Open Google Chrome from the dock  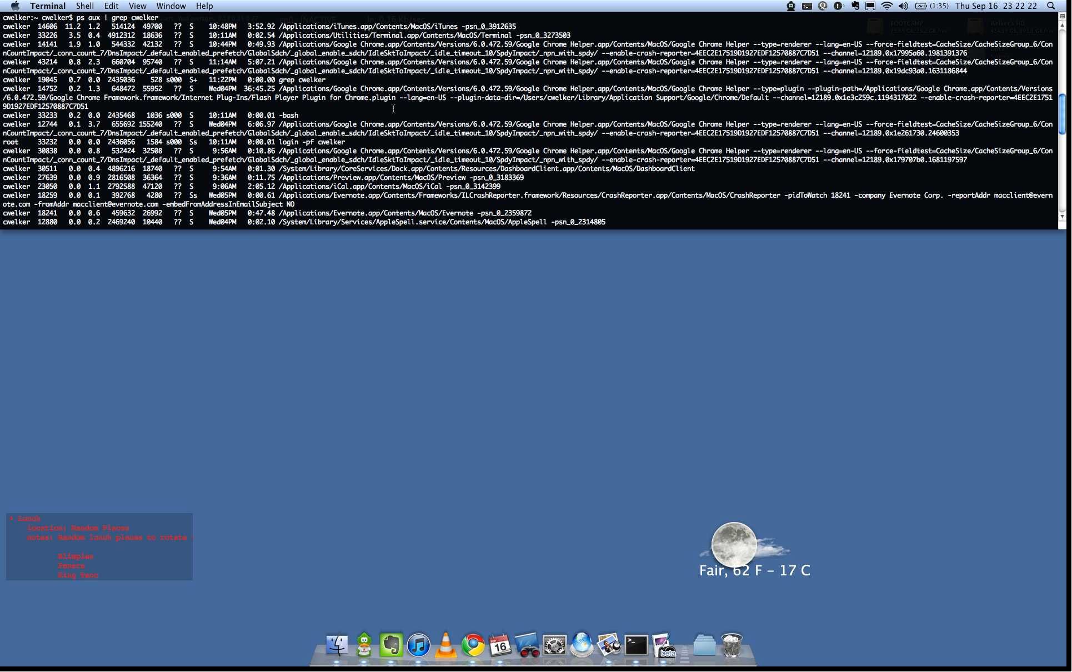(473, 645)
